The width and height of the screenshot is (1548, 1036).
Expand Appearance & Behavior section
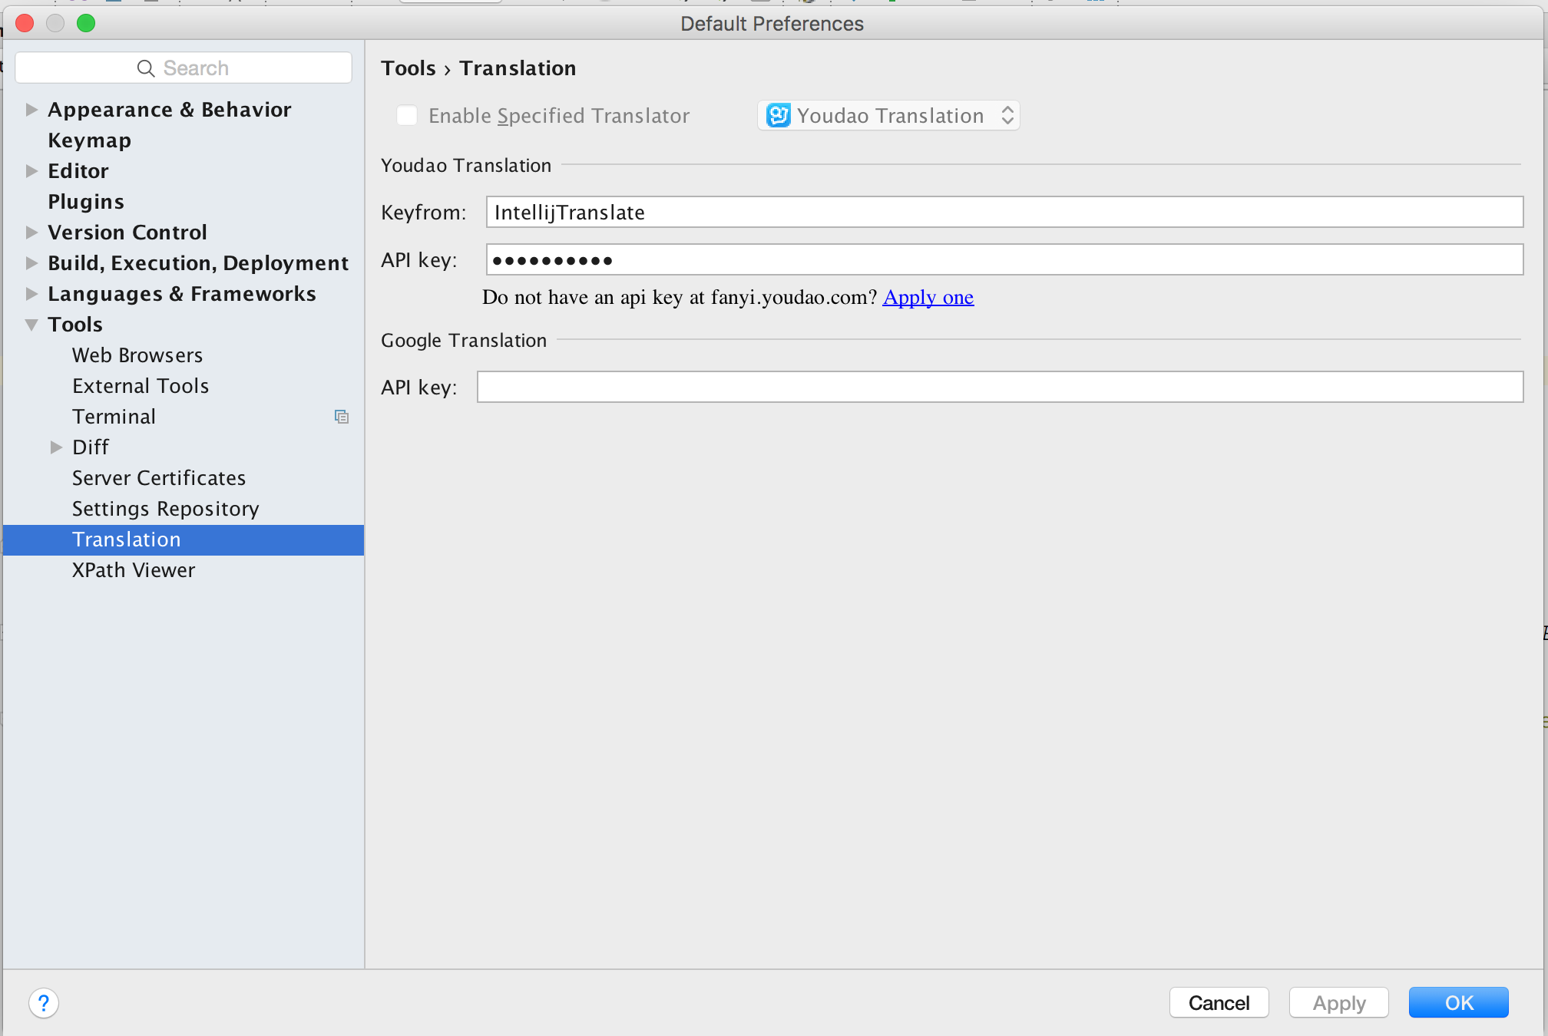(31, 110)
